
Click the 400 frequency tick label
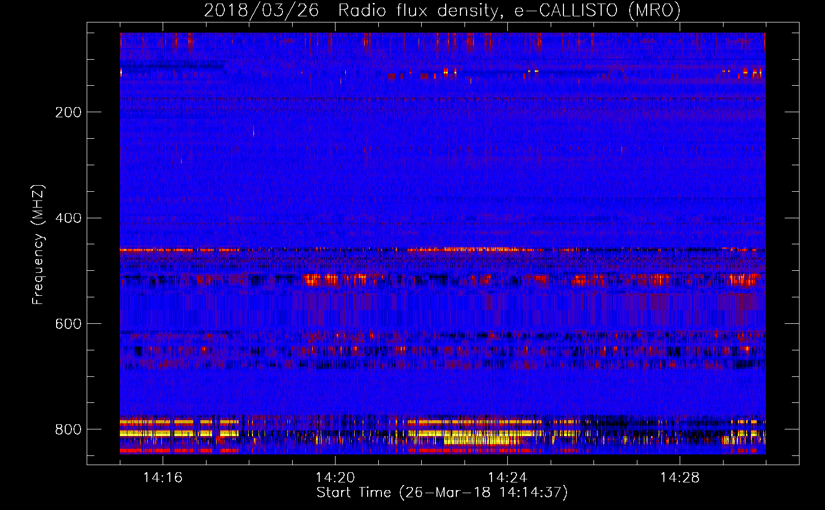tap(68, 218)
